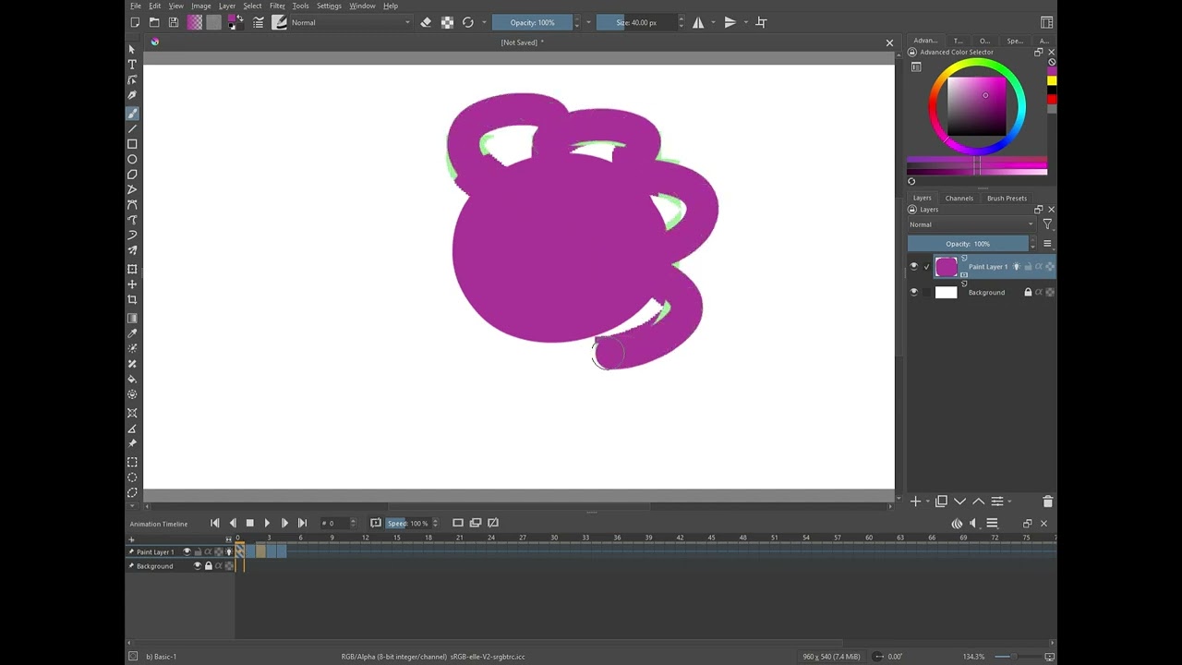Open the animation timeline settings menu
This screenshot has width=1182, height=665.
tap(992, 524)
